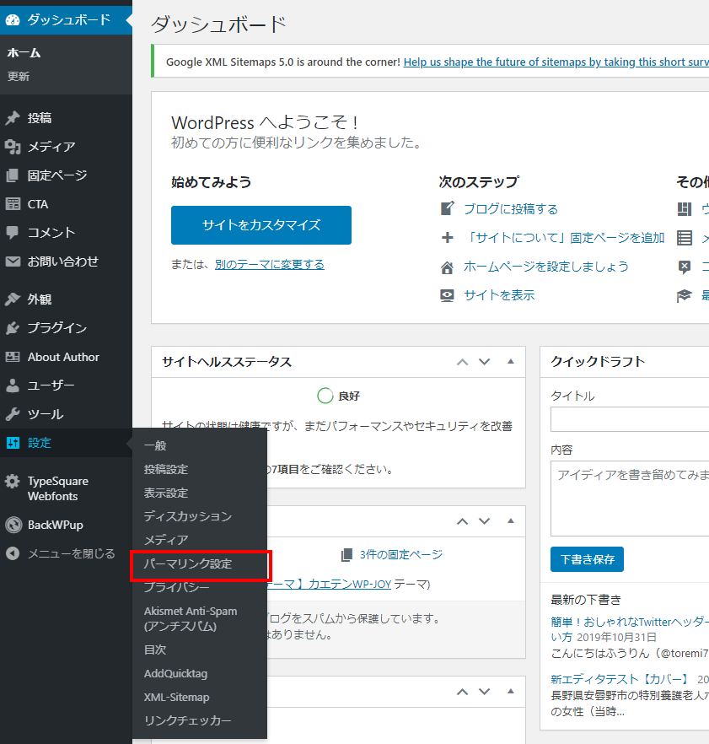Screen dimensions: 709x744
Task: Collapse the panel containing 3件の固定ページ
Action: pyautogui.click(x=511, y=521)
